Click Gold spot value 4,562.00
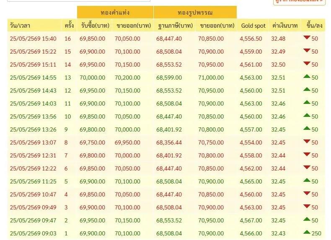331x240 pixels. click(x=251, y=168)
